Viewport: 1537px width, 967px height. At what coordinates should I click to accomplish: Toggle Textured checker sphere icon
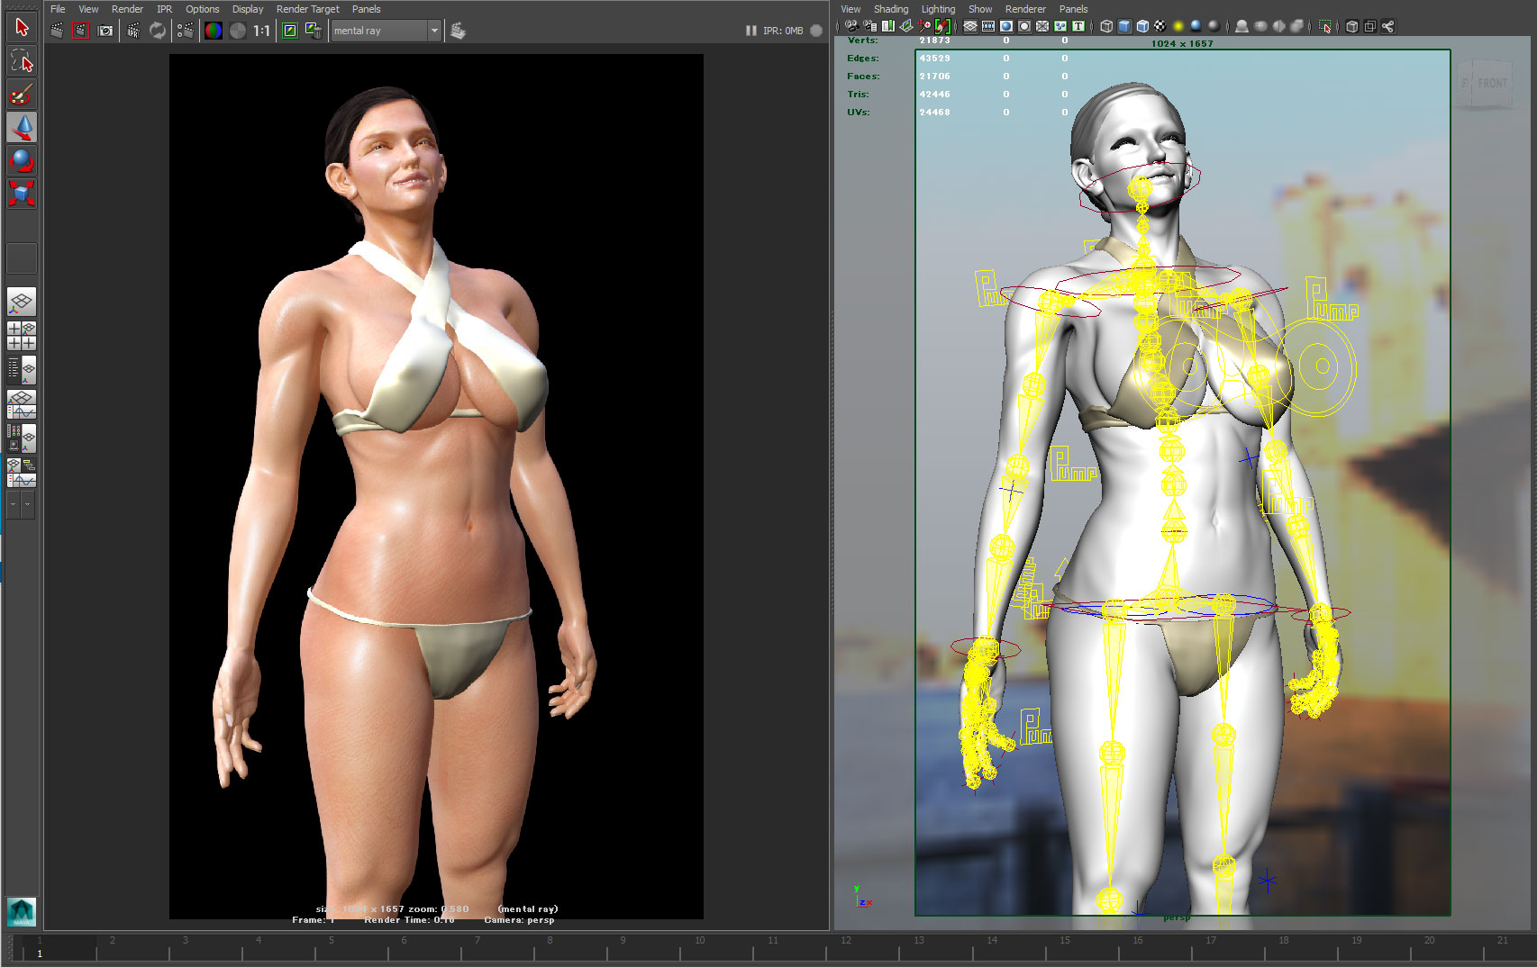1160,26
